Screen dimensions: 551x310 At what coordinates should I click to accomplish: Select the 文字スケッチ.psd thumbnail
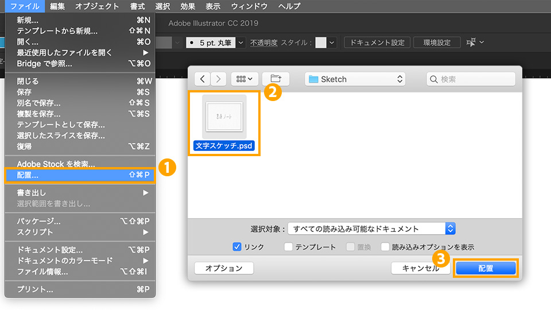pos(224,117)
